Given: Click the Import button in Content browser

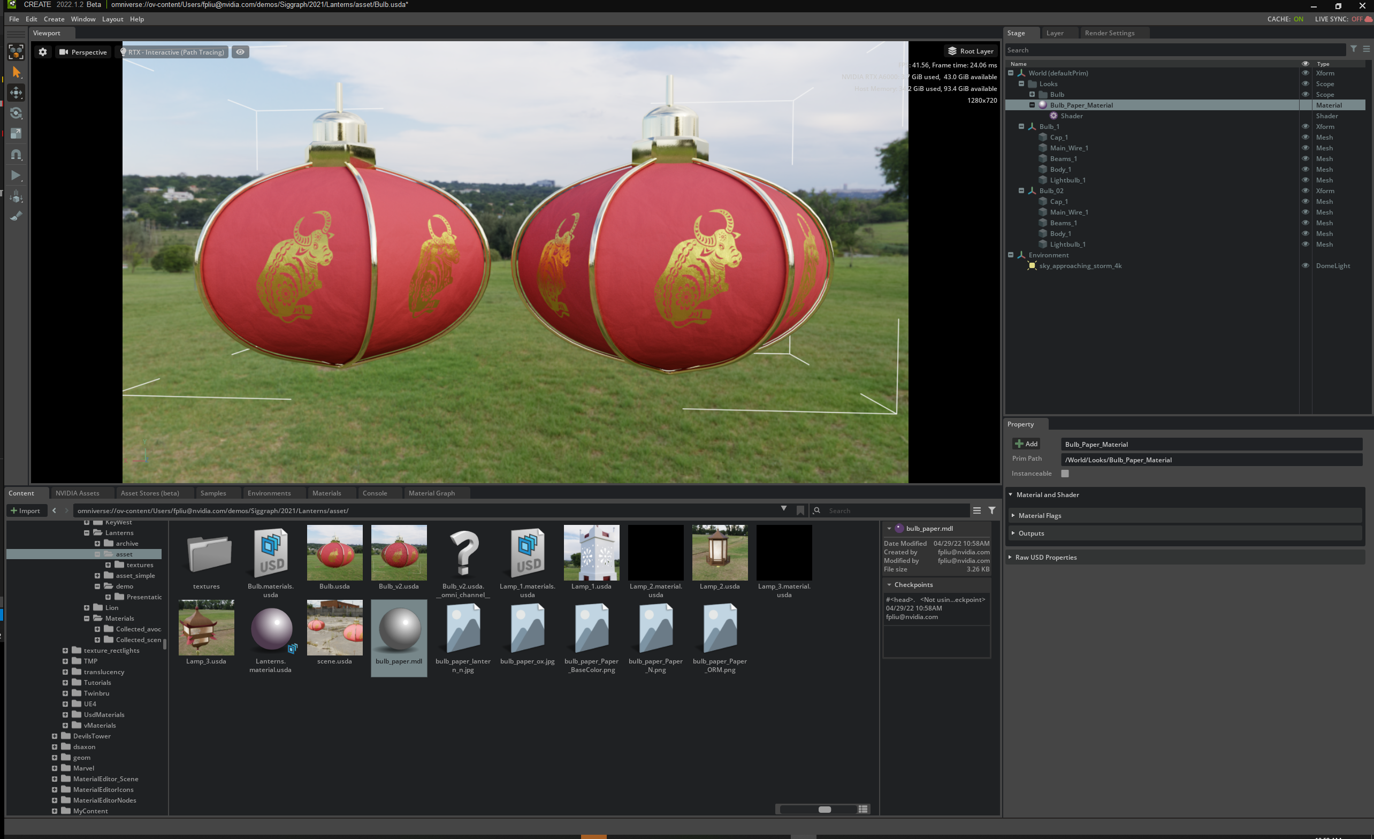Looking at the screenshot, I should tap(26, 511).
